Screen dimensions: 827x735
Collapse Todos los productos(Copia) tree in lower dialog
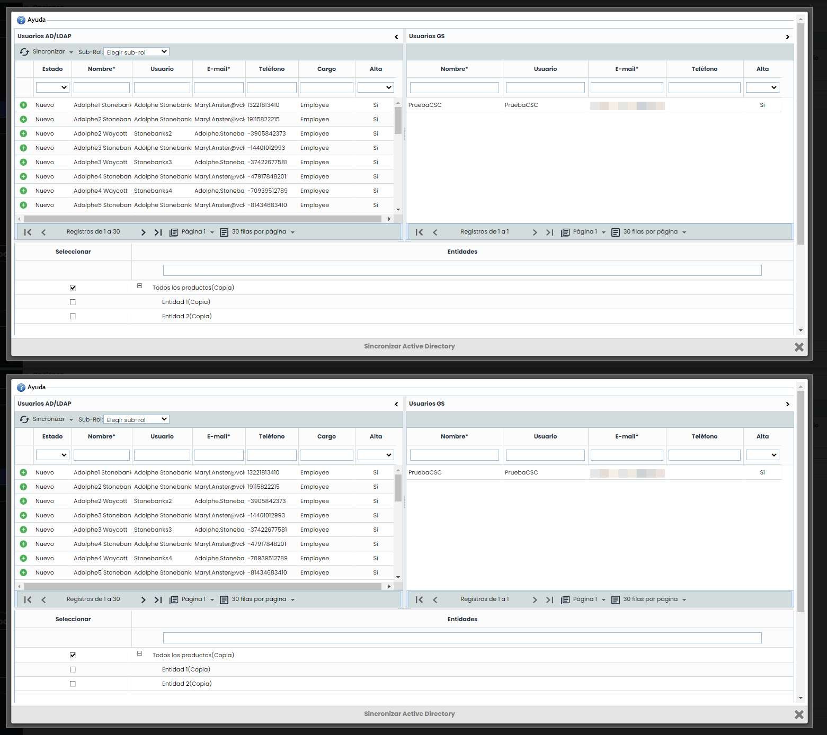140,653
